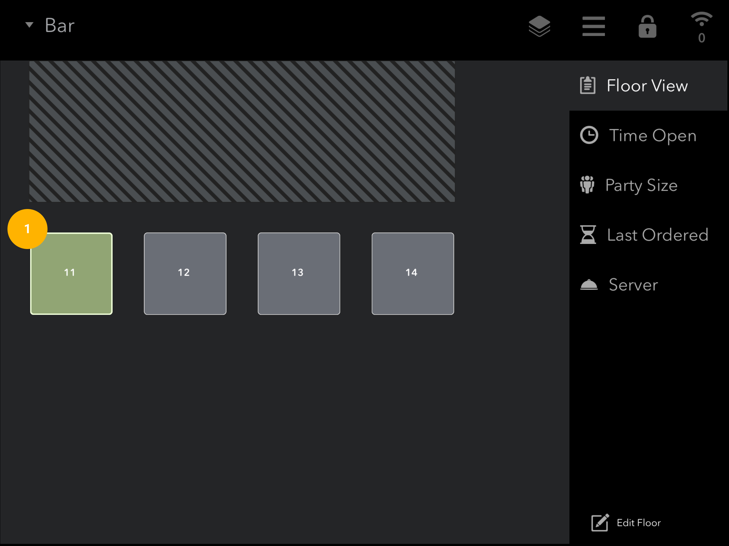Click the Edit Floor pencil icon
Screen dimensions: 729x546
(x=600, y=523)
